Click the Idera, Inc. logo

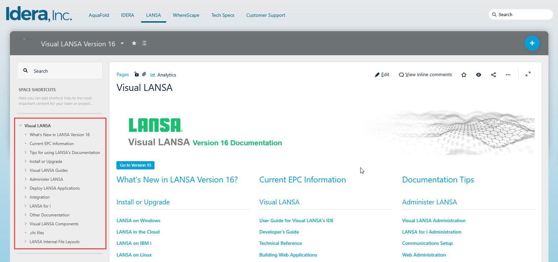(39, 14)
